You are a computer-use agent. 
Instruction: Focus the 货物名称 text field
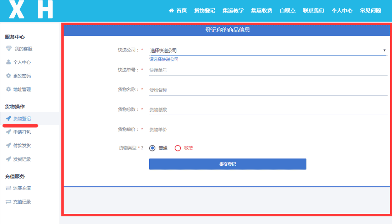pos(267,90)
